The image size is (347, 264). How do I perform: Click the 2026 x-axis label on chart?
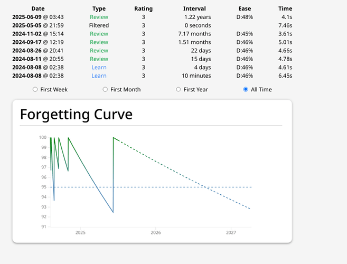156,232
